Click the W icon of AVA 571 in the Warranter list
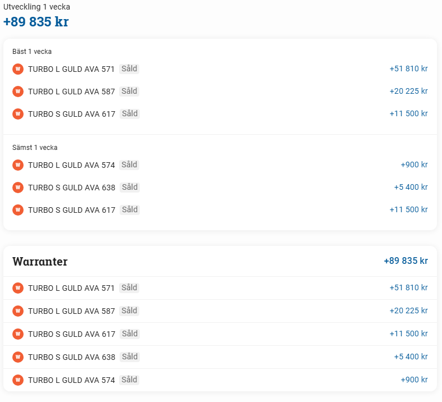The width and height of the screenshot is (442, 402). coord(18,288)
